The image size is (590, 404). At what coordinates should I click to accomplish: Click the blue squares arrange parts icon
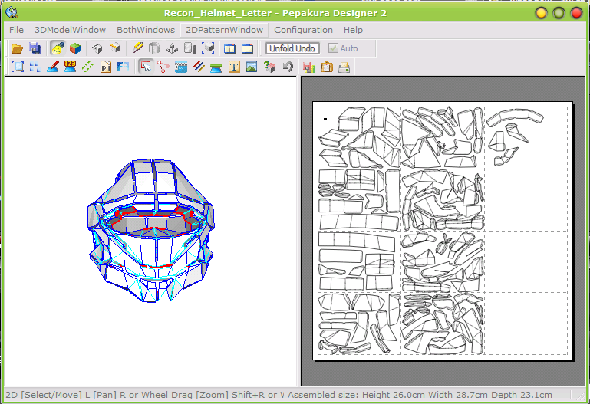coord(35,67)
